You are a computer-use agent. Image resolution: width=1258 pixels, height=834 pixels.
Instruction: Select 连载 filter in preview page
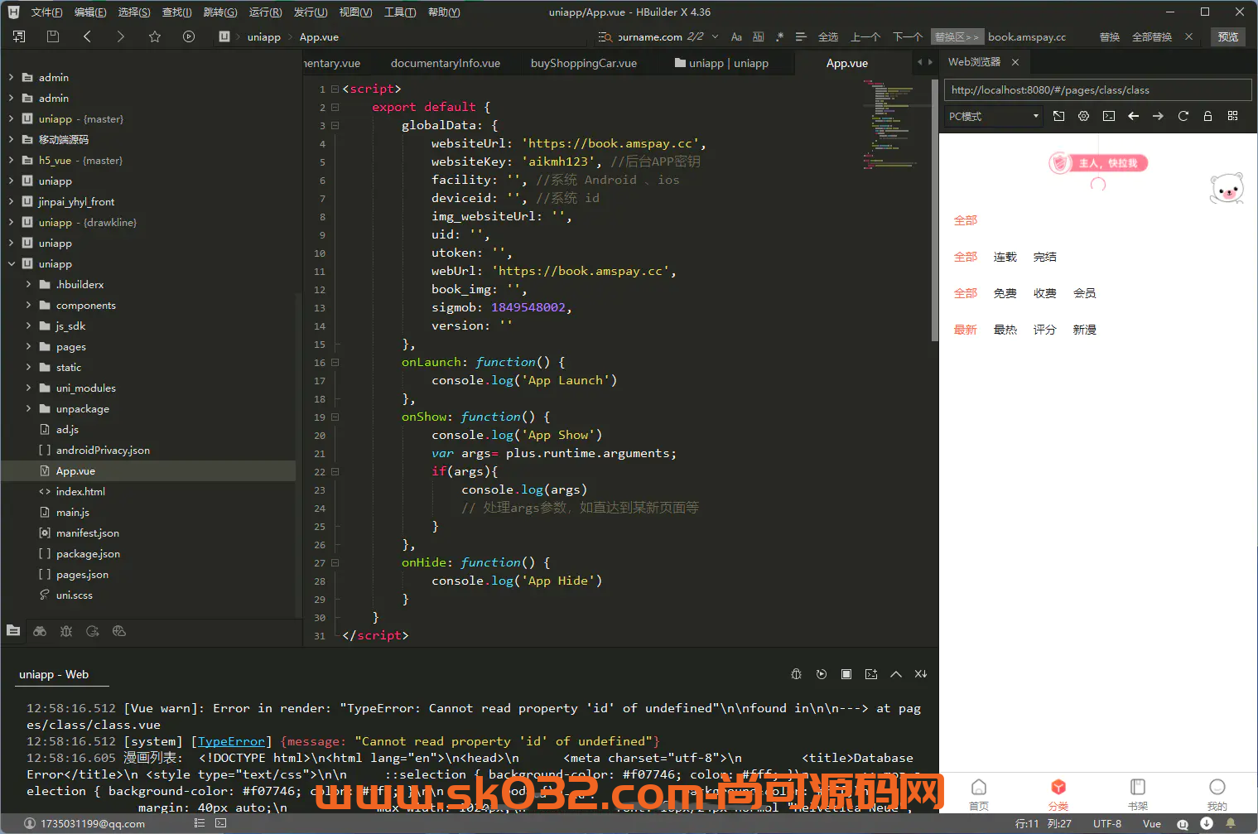pyautogui.click(x=1005, y=257)
